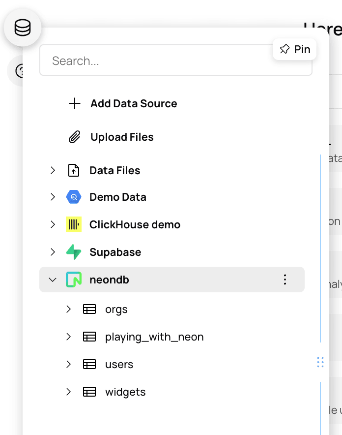Image resolution: width=342 pixels, height=435 pixels.
Task: Click the table icon beside orgs
Action: tap(89, 310)
